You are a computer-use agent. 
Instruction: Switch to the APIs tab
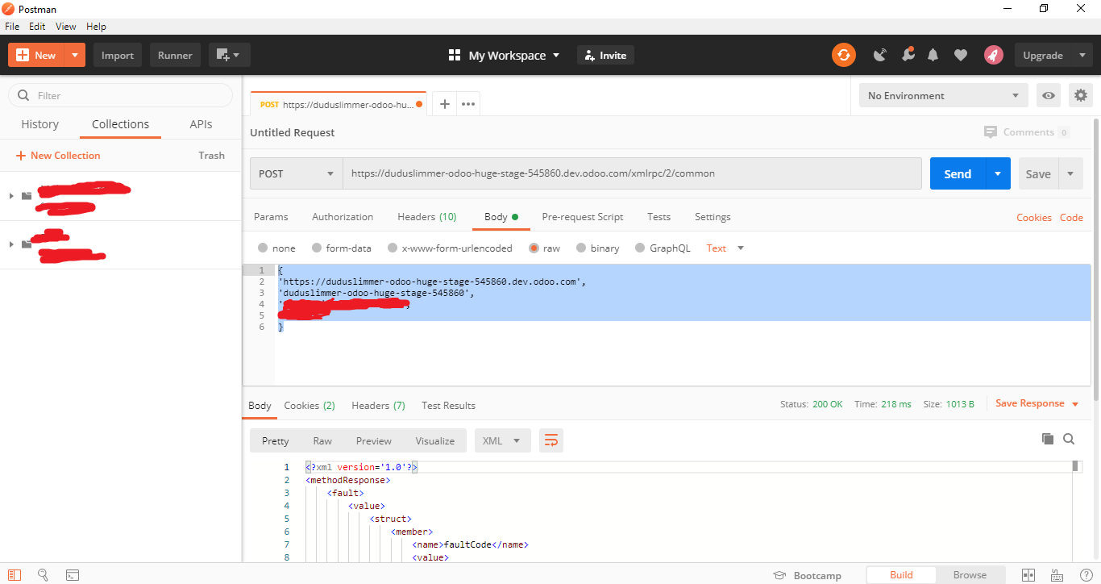tap(201, 124)
